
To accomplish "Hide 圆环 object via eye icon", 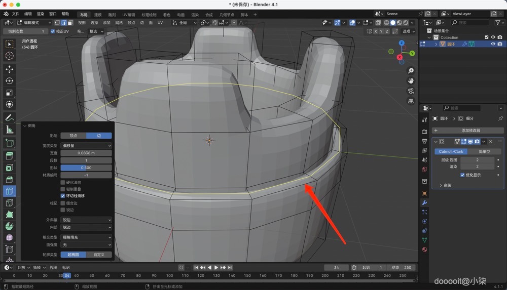I will coord(493,44).
